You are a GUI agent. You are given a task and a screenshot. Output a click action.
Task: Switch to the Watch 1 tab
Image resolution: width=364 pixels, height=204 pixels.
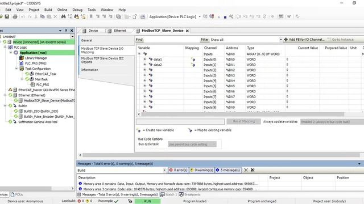tap(168, 194)
